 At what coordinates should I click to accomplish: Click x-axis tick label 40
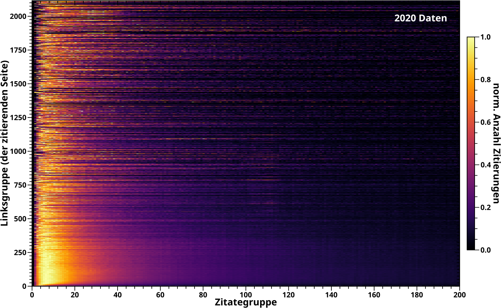pos(118,294)
